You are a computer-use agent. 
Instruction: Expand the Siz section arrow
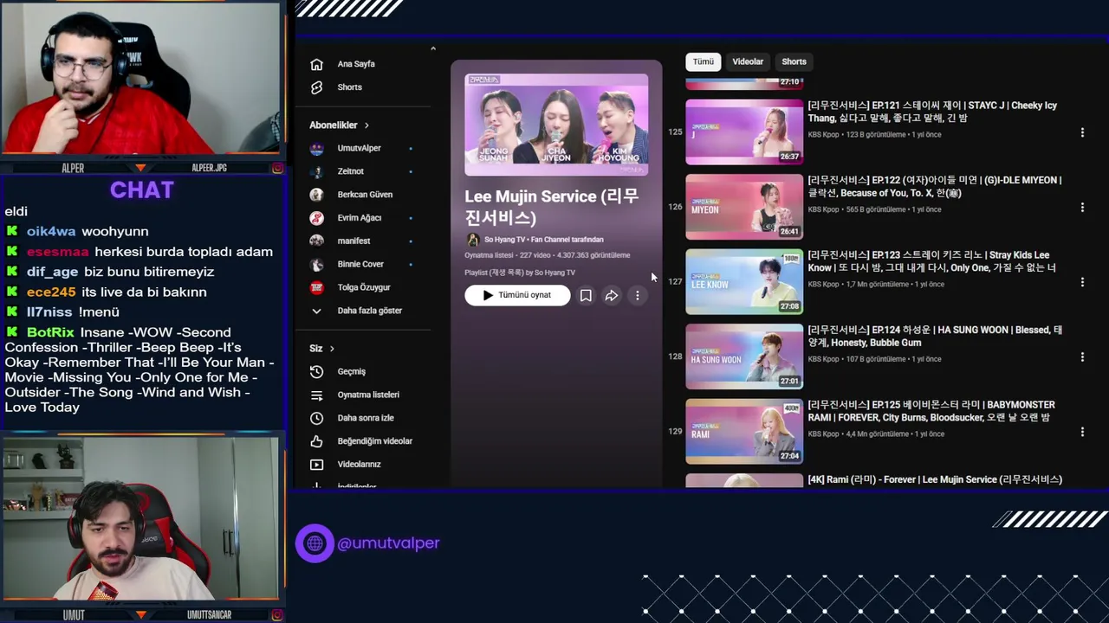[x=332, y=349]
